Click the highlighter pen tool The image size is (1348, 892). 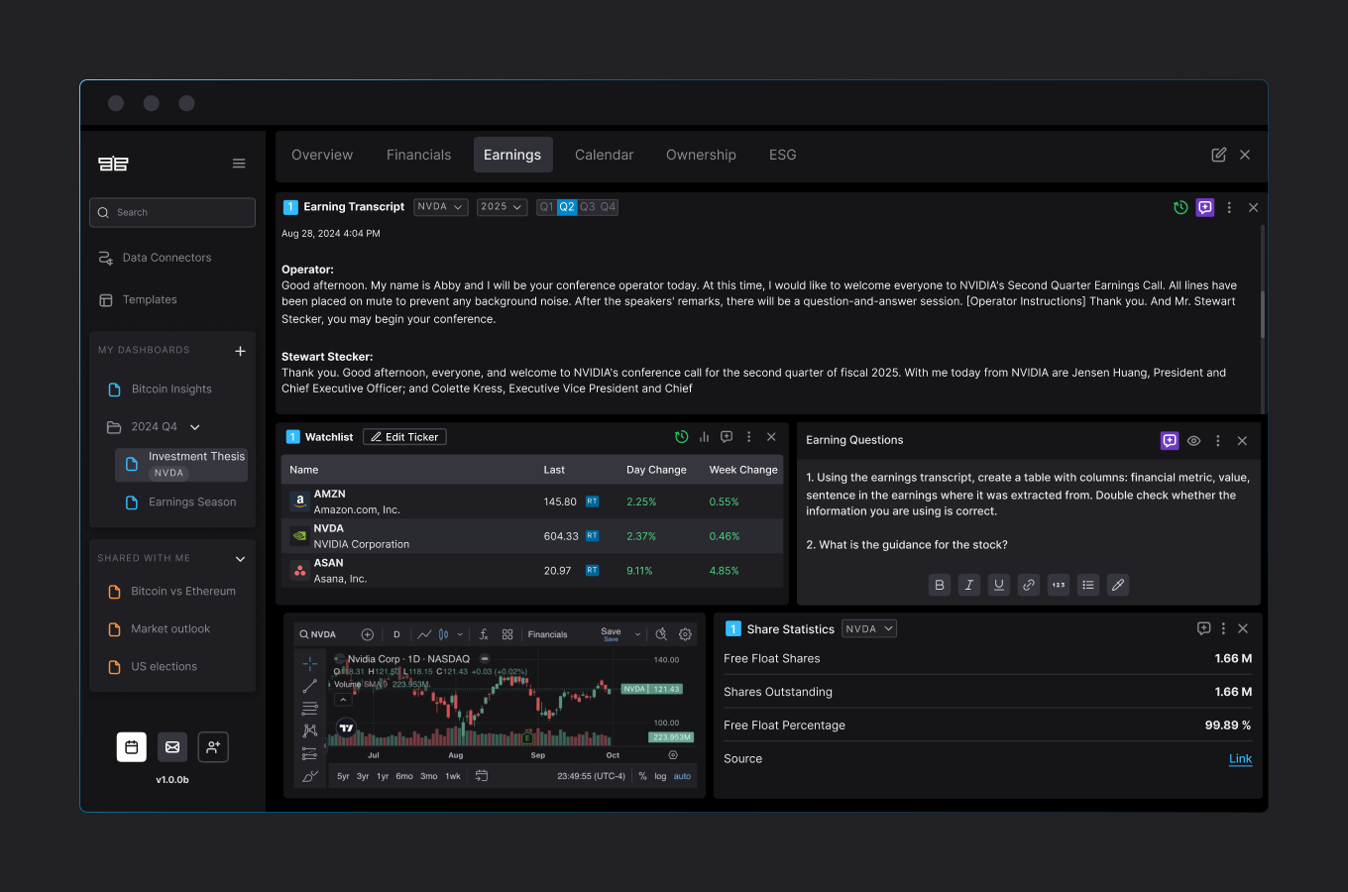1118,585
